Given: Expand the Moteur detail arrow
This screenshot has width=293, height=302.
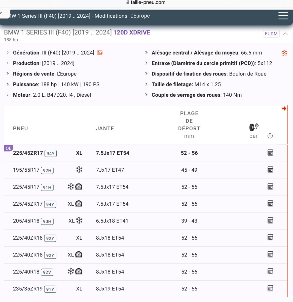Looking at the screenshot, I should pos(8,95).
